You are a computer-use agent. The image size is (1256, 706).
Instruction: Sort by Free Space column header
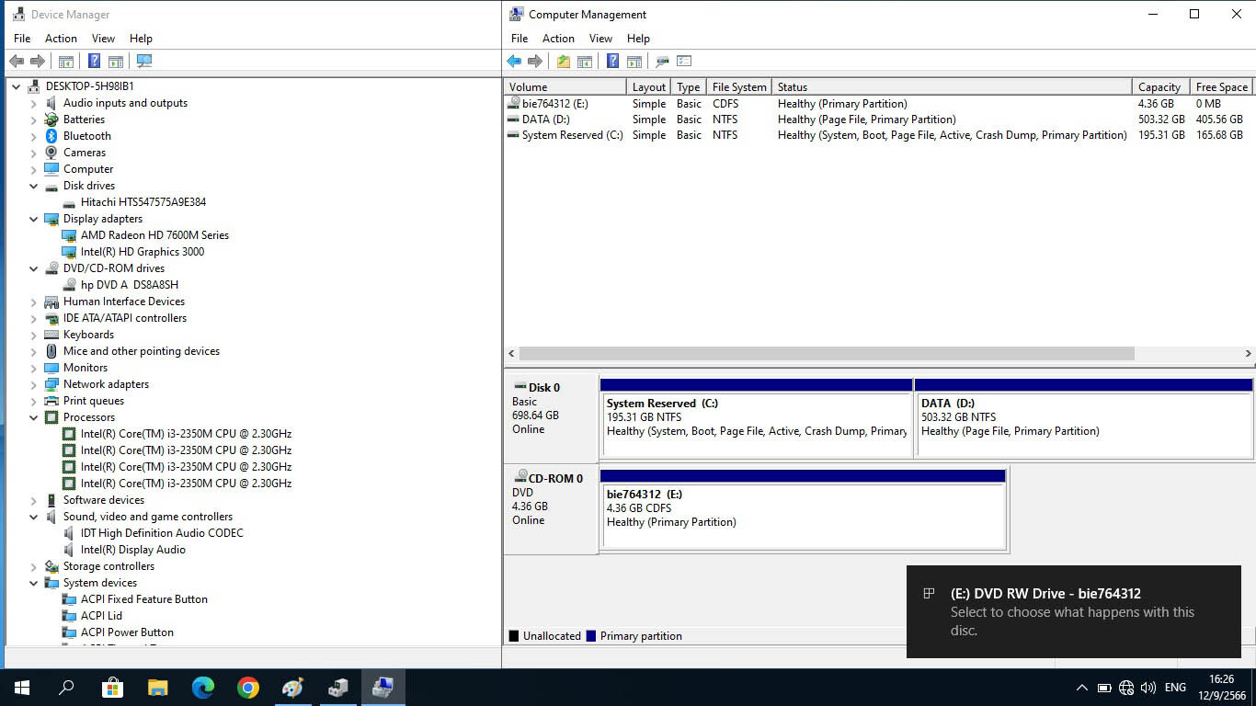pos(1222,87)
